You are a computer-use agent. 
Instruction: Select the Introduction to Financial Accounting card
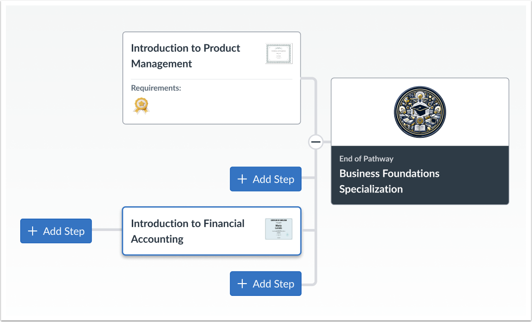click(188, 231)
